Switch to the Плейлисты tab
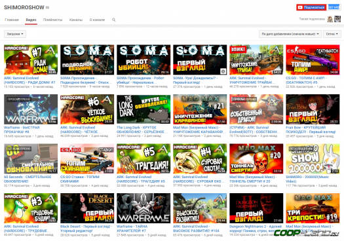This screenshot has width=344, height=241. pyautogui.click(x=52, y=20)
